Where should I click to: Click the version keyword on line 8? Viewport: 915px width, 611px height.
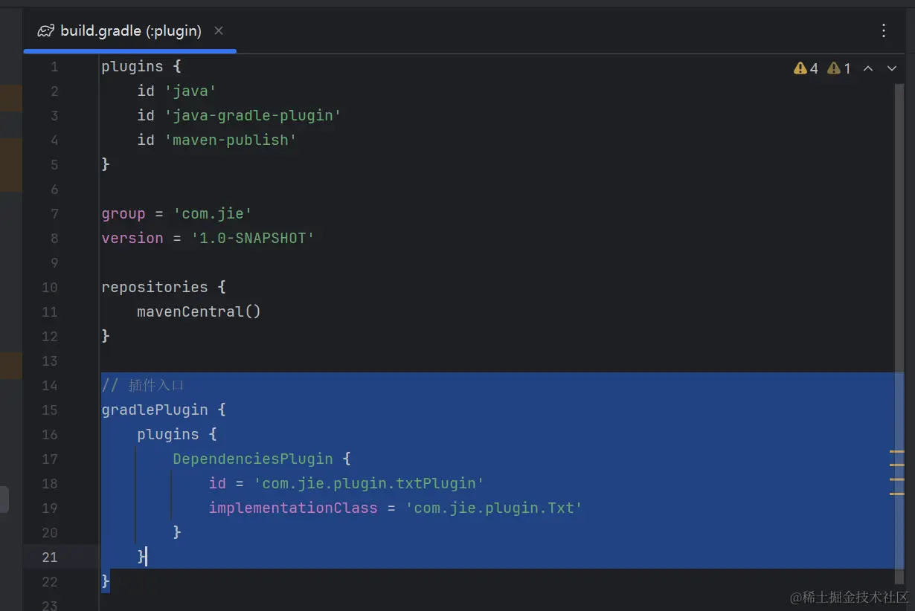tap(132, 239)
